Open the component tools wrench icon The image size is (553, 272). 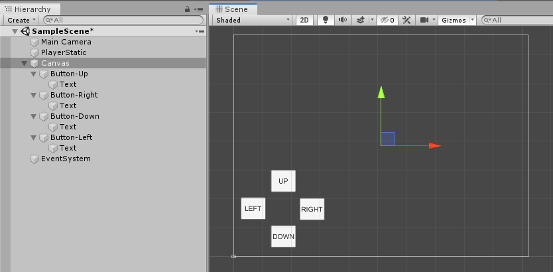point(406,20)
